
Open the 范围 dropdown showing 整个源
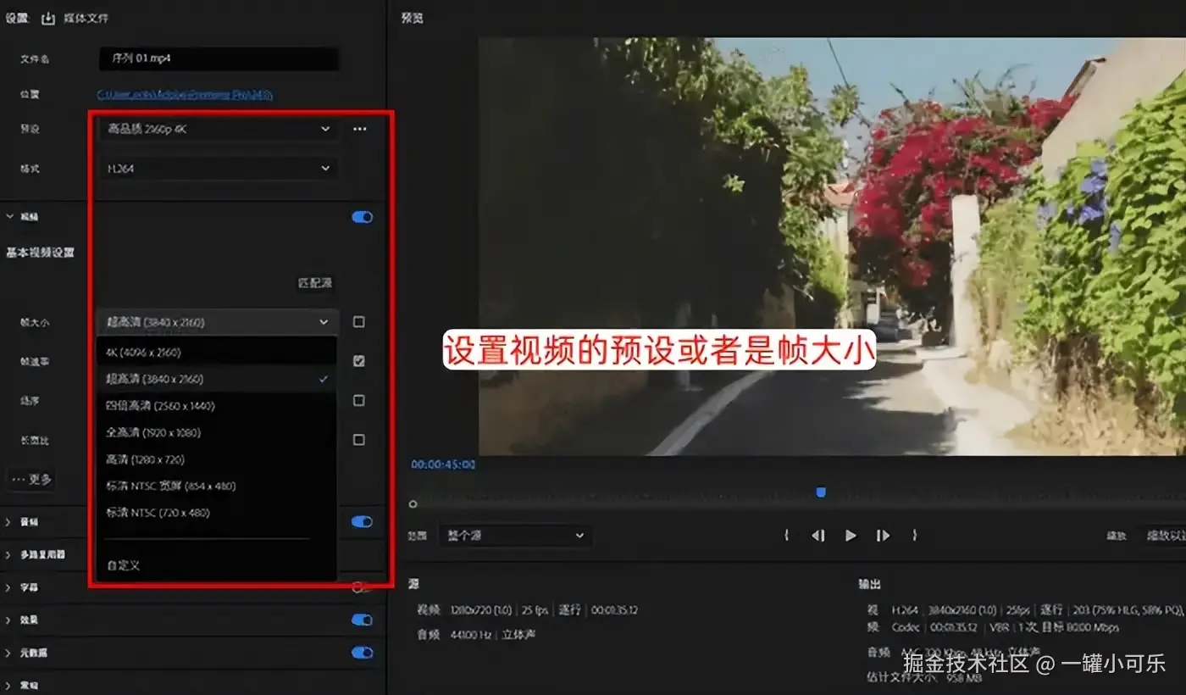pos(515,536)
